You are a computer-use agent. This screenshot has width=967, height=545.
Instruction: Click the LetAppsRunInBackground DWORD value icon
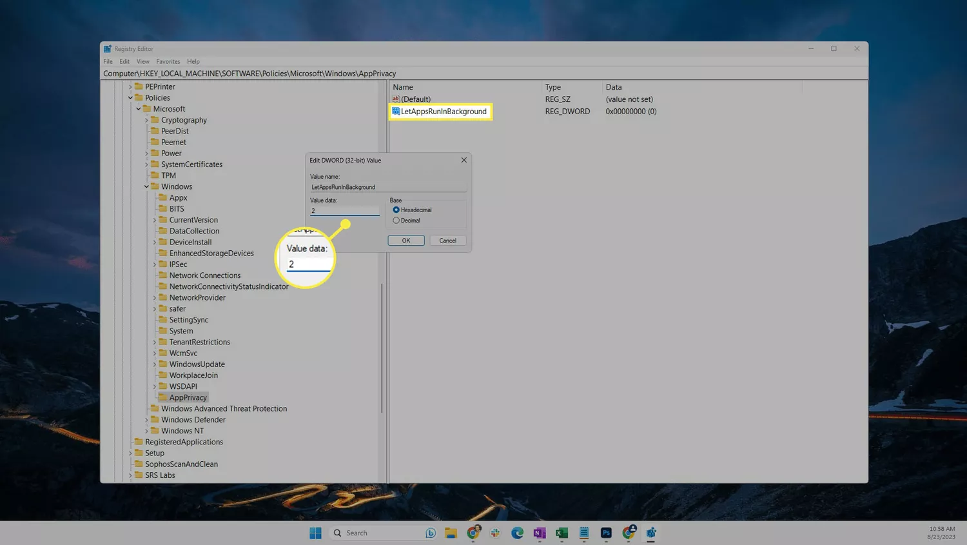click(396, 112)
